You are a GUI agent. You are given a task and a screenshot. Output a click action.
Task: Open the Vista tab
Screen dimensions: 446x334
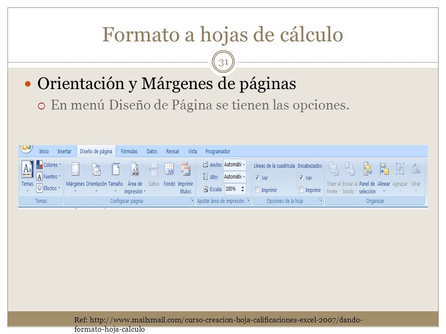pyautogui.click(x=192, y=151)
